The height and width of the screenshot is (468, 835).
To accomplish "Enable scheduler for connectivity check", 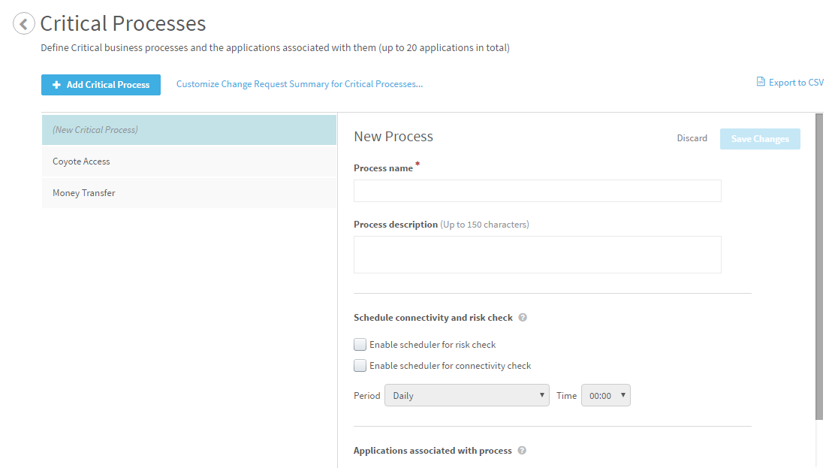I will [360, 366].
